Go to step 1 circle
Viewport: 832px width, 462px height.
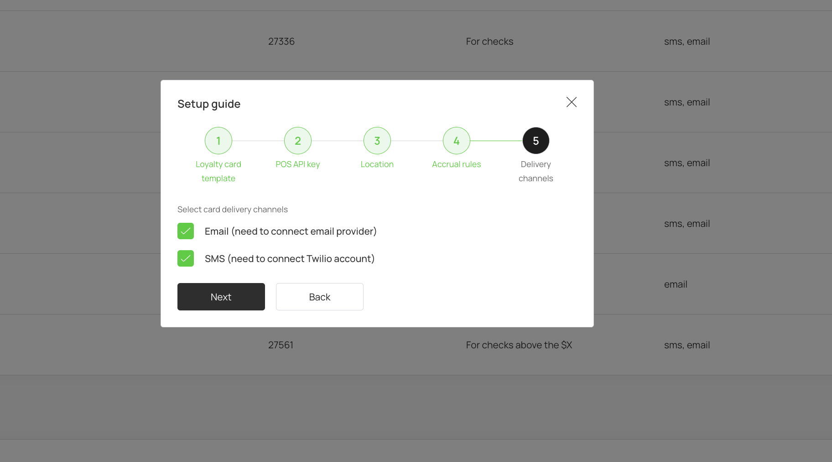[218, 141]
